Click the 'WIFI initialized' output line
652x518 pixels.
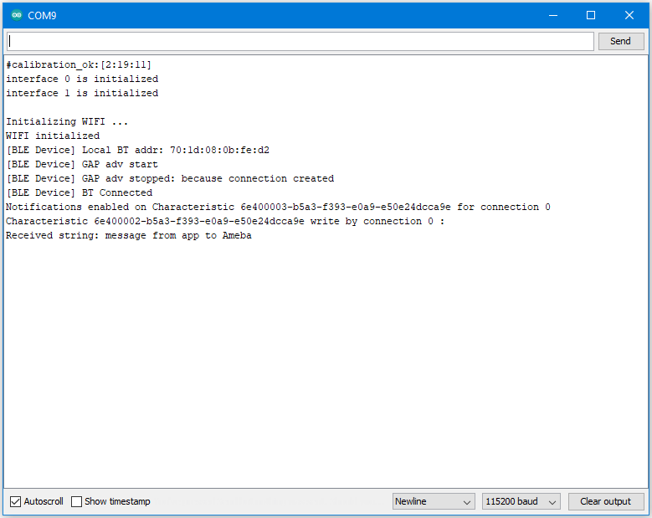click(53, 136)
